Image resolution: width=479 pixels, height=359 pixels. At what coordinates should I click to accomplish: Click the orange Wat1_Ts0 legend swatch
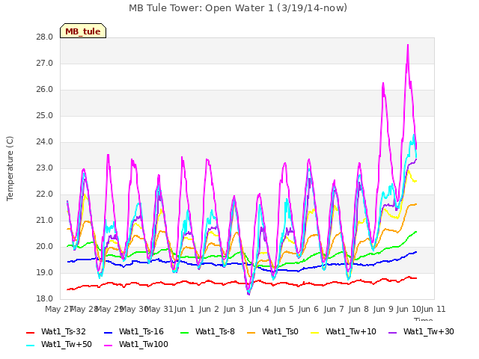[251, 332]
